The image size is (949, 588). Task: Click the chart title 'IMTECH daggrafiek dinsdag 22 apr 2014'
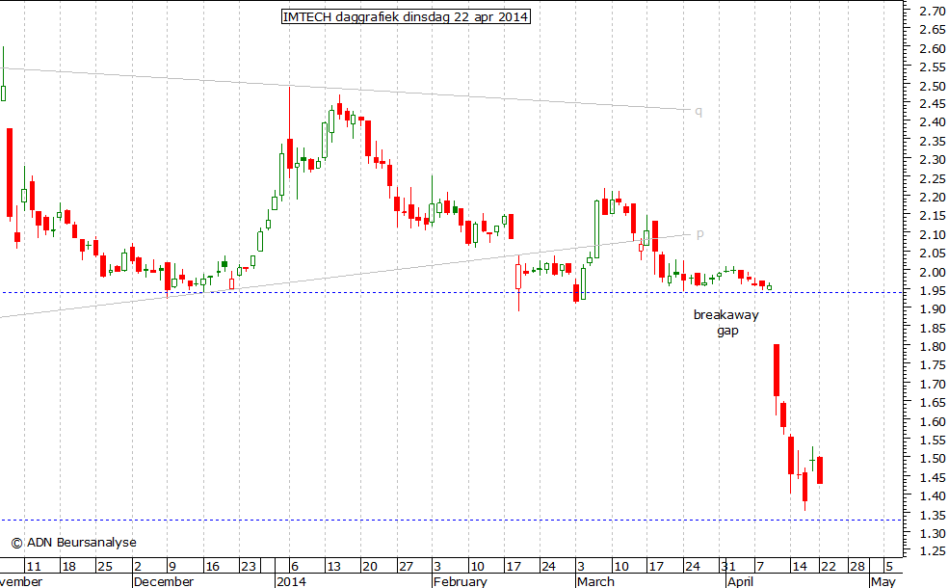pos(406,17)
